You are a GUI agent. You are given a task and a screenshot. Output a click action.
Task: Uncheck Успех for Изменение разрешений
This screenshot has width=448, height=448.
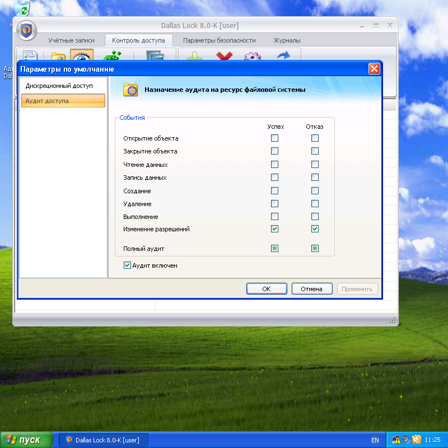click(274, 229)
